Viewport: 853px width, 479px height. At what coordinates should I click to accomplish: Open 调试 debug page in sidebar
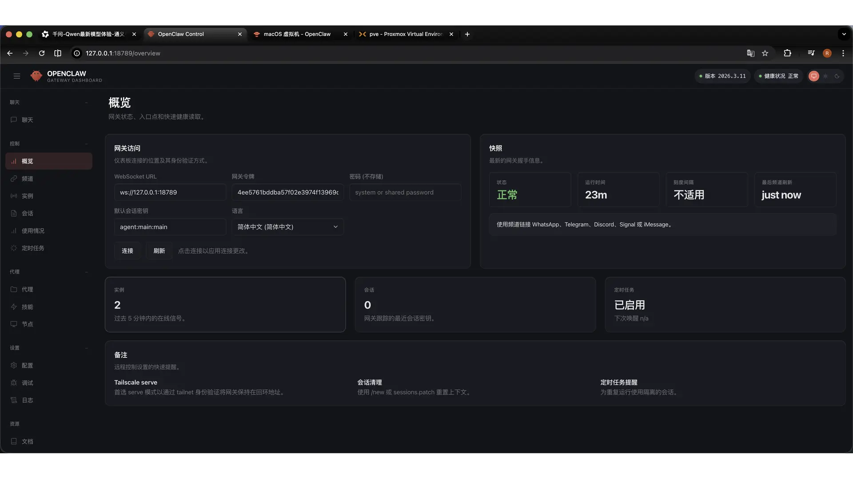27,383
